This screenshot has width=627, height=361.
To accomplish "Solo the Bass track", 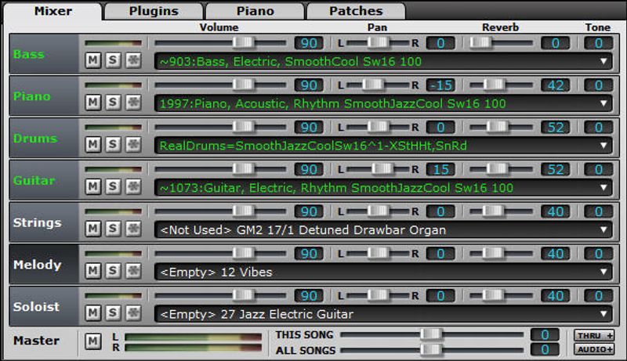I will (113, 60).
